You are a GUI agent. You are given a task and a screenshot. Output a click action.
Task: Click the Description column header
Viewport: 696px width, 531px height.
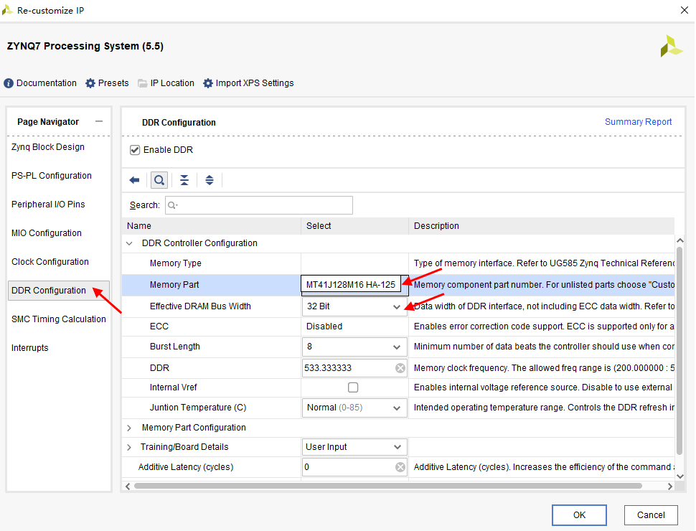pos(542,226)
